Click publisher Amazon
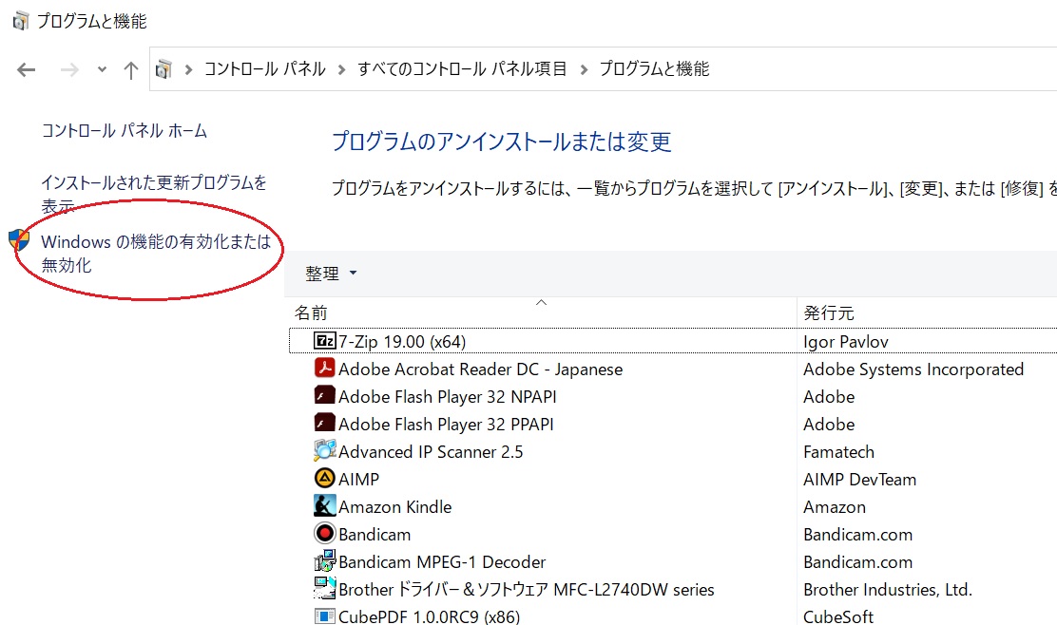 click(835, 507)
